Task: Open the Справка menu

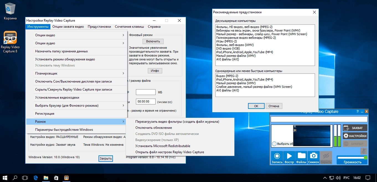Action: [x=154, y=27]
